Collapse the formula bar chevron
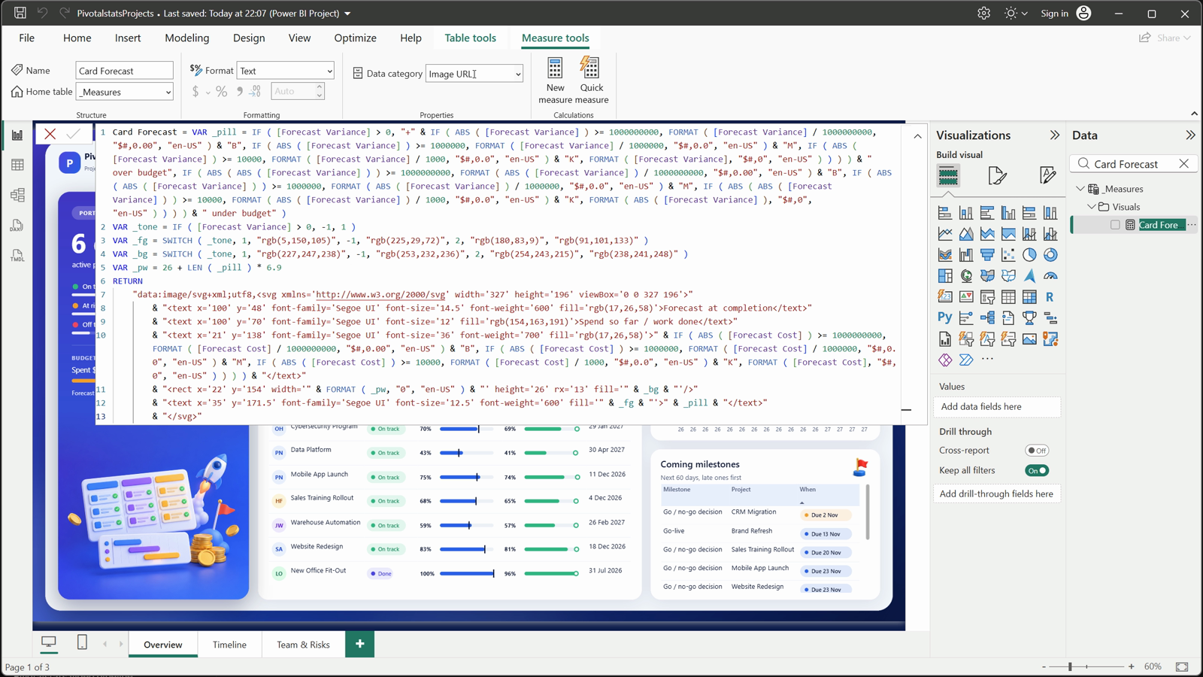 [917, 136]
